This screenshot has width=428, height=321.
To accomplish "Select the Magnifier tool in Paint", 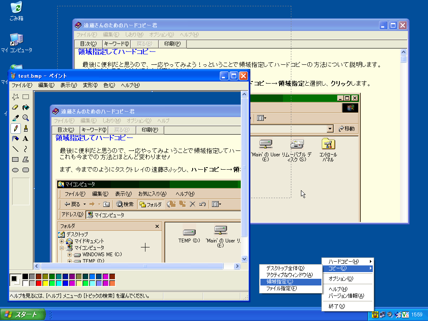I will coord(25,117).
